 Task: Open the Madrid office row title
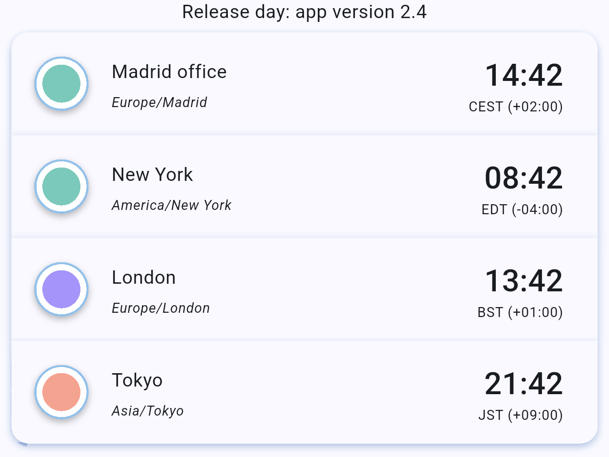(x=169, y=72)
